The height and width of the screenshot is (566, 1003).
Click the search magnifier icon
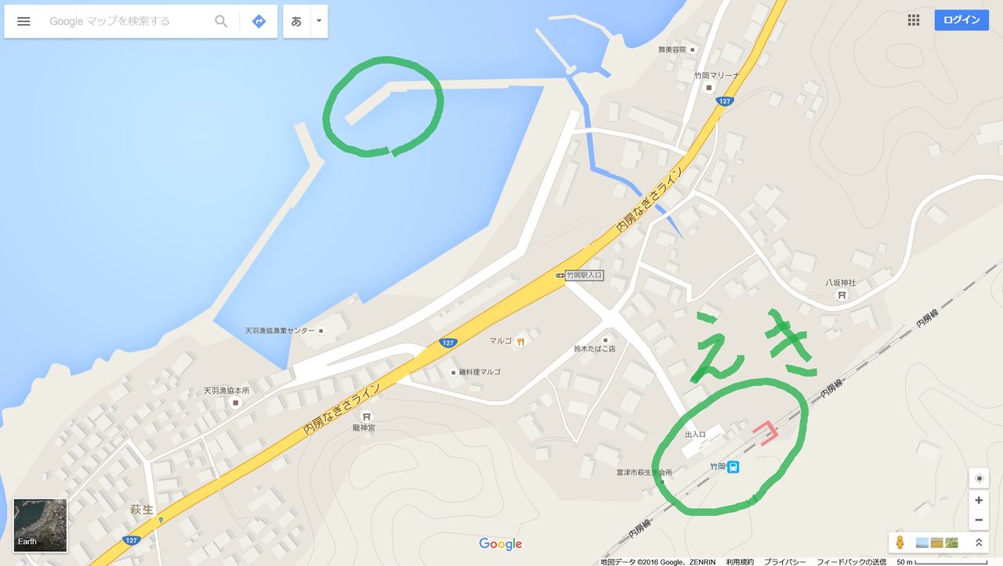coord(222,21)
